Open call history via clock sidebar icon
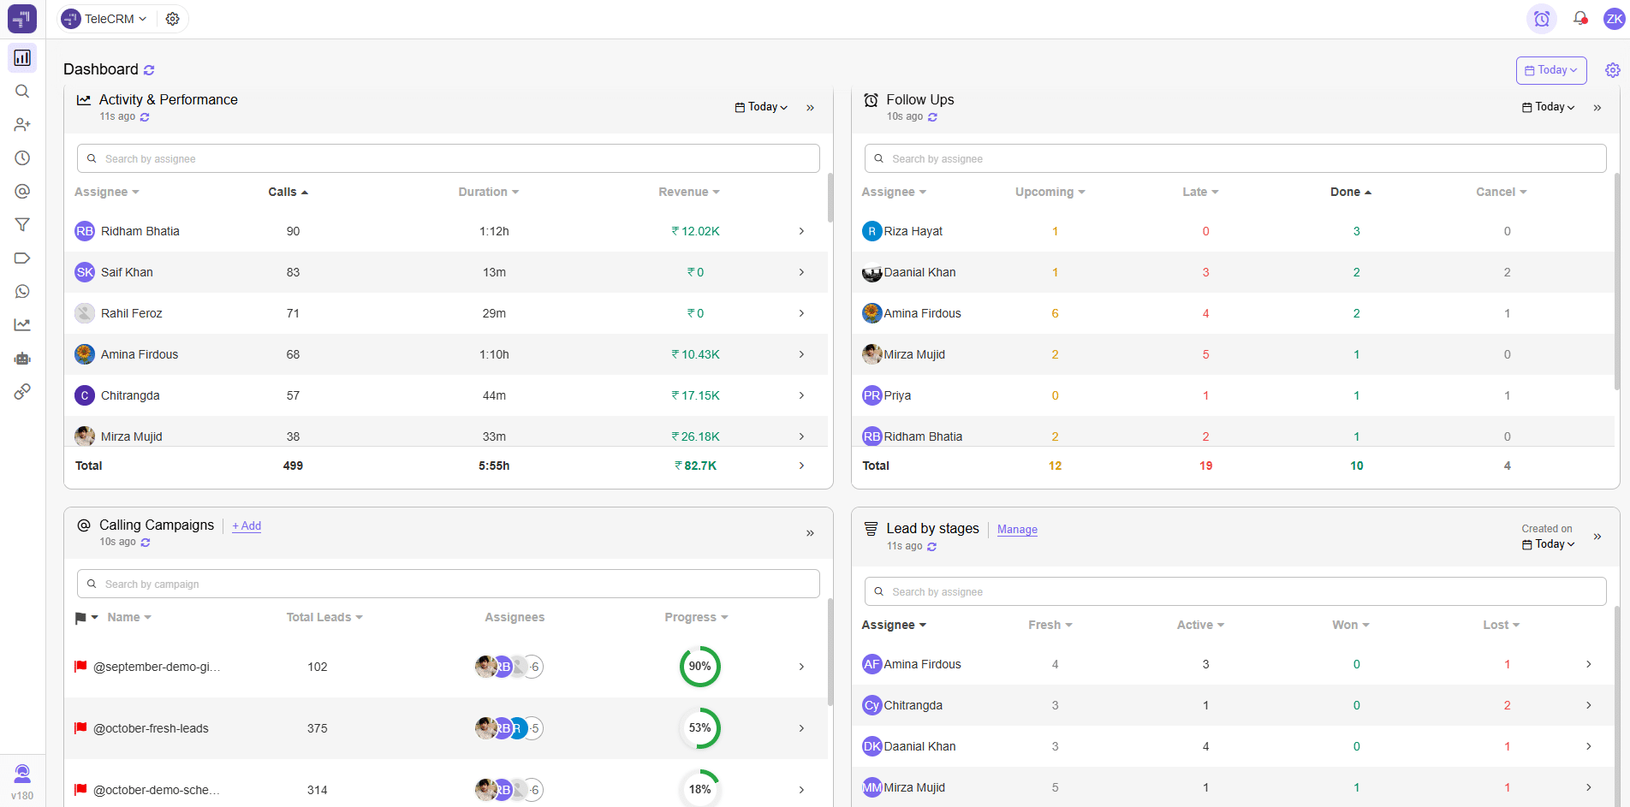The height and width of the screenshot is (807, 1630). (x=22, y=157)
